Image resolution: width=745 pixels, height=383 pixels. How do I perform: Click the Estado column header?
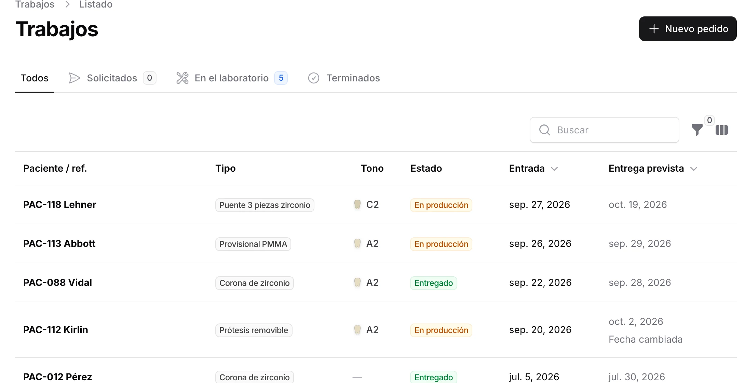(x=426, y=168)
